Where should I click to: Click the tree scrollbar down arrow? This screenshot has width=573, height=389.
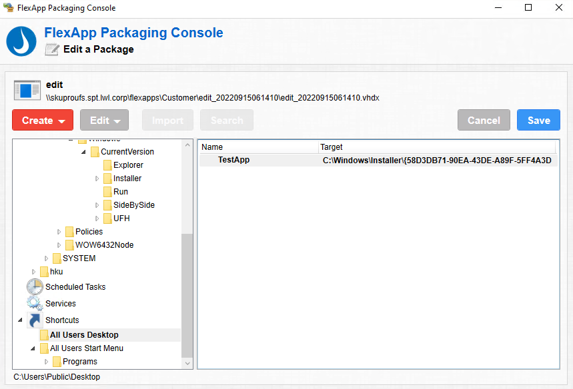pos(187,363)
